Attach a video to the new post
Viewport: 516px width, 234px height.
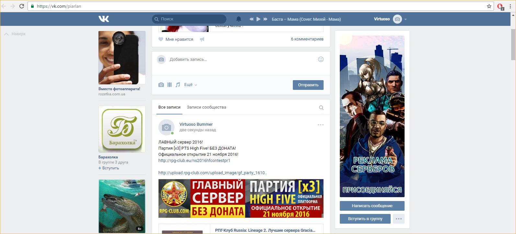(x=169, y=85)
